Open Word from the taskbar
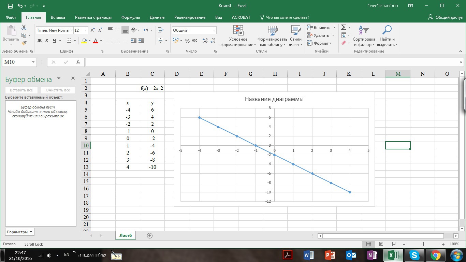The image size is (466, 262). point(309,255)
